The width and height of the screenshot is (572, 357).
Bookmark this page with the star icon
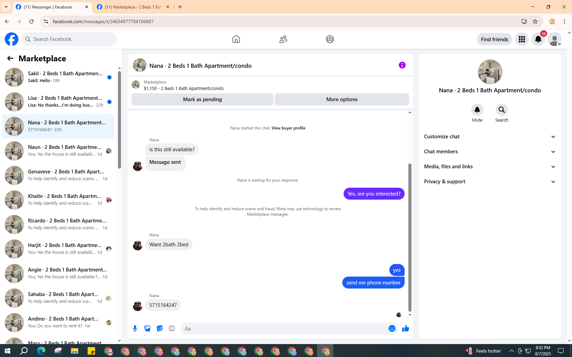[x=535, y=21]
